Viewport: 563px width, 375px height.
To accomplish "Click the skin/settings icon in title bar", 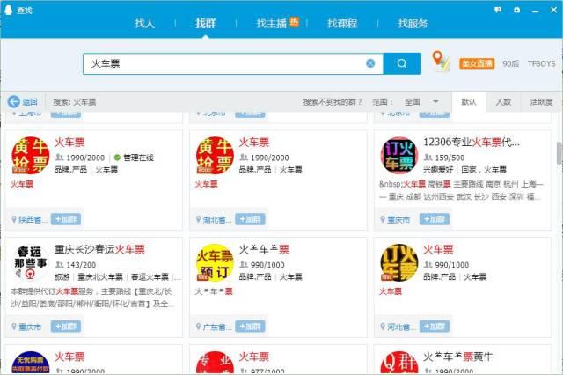I will coord(517,10).
